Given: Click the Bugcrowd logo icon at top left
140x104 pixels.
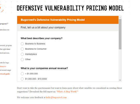Looking at the screenshot, I should click(x=2, y=8).
